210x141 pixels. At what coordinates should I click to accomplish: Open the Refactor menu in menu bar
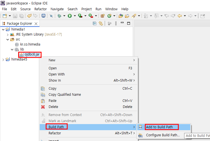tap(41, 9)
